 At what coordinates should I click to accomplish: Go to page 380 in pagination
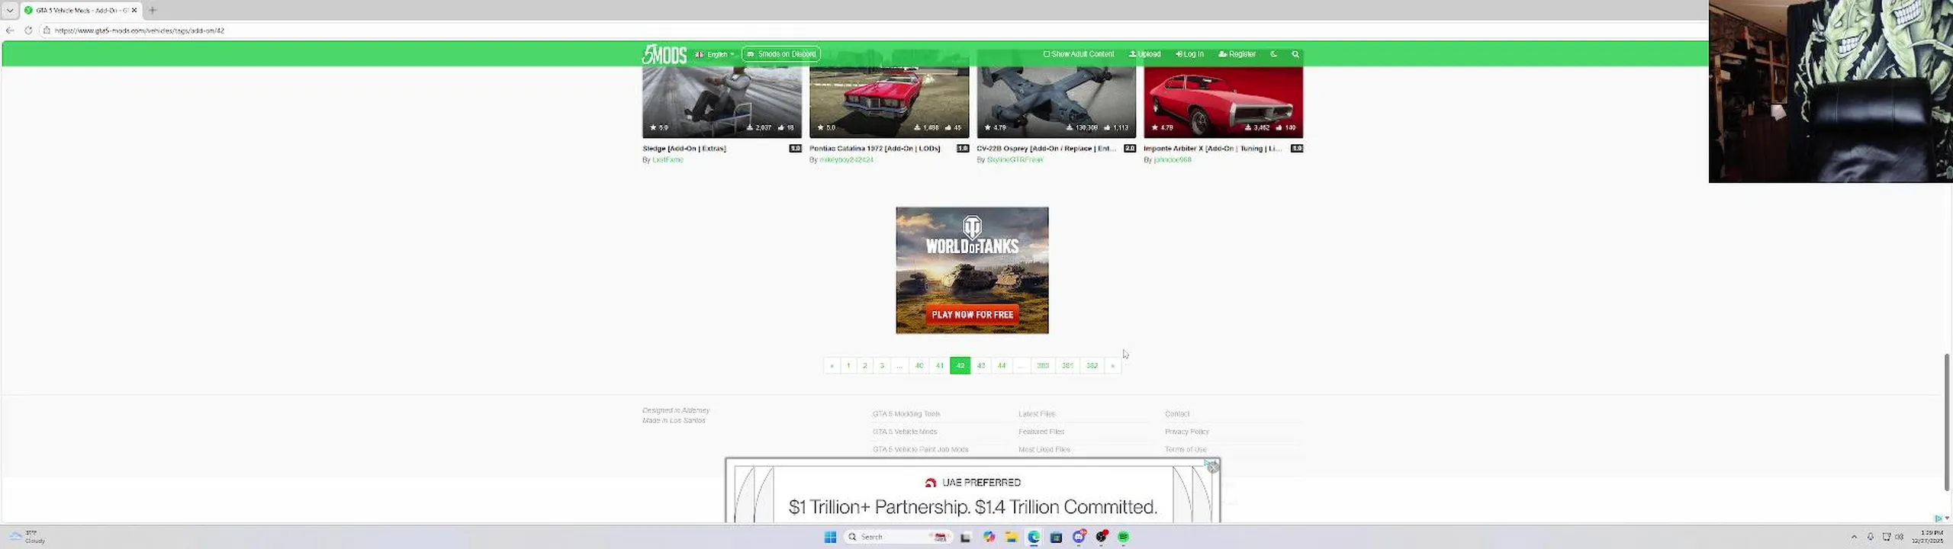click(x=1043, y=366)
